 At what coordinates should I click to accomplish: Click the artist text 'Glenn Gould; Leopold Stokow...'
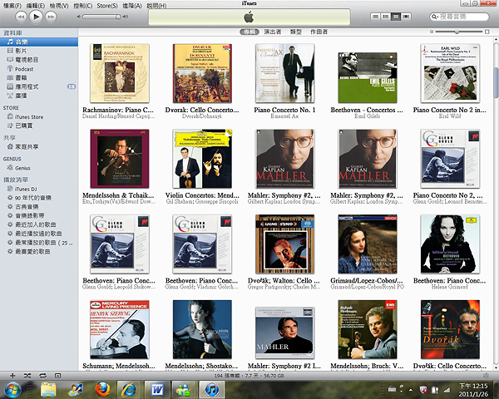118,287
